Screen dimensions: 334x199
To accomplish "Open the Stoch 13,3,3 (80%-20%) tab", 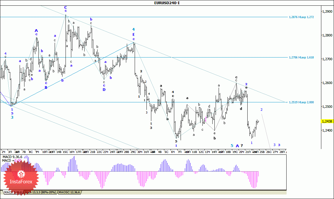I will 40,192.
